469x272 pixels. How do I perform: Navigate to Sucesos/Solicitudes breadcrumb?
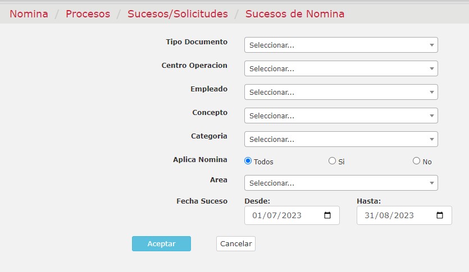tap(177, 13)
